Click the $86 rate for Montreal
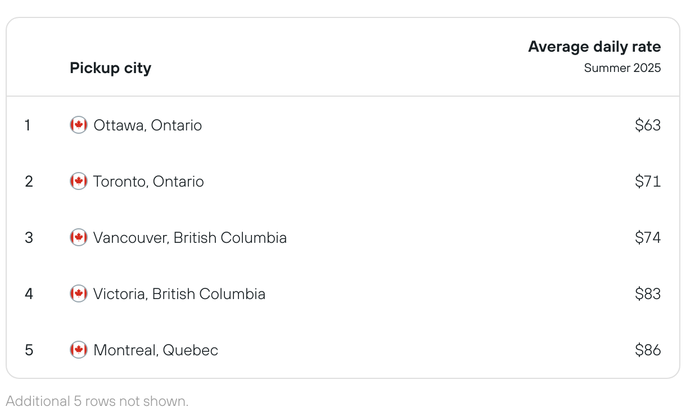The image size is (686, 416). (648, 350)
